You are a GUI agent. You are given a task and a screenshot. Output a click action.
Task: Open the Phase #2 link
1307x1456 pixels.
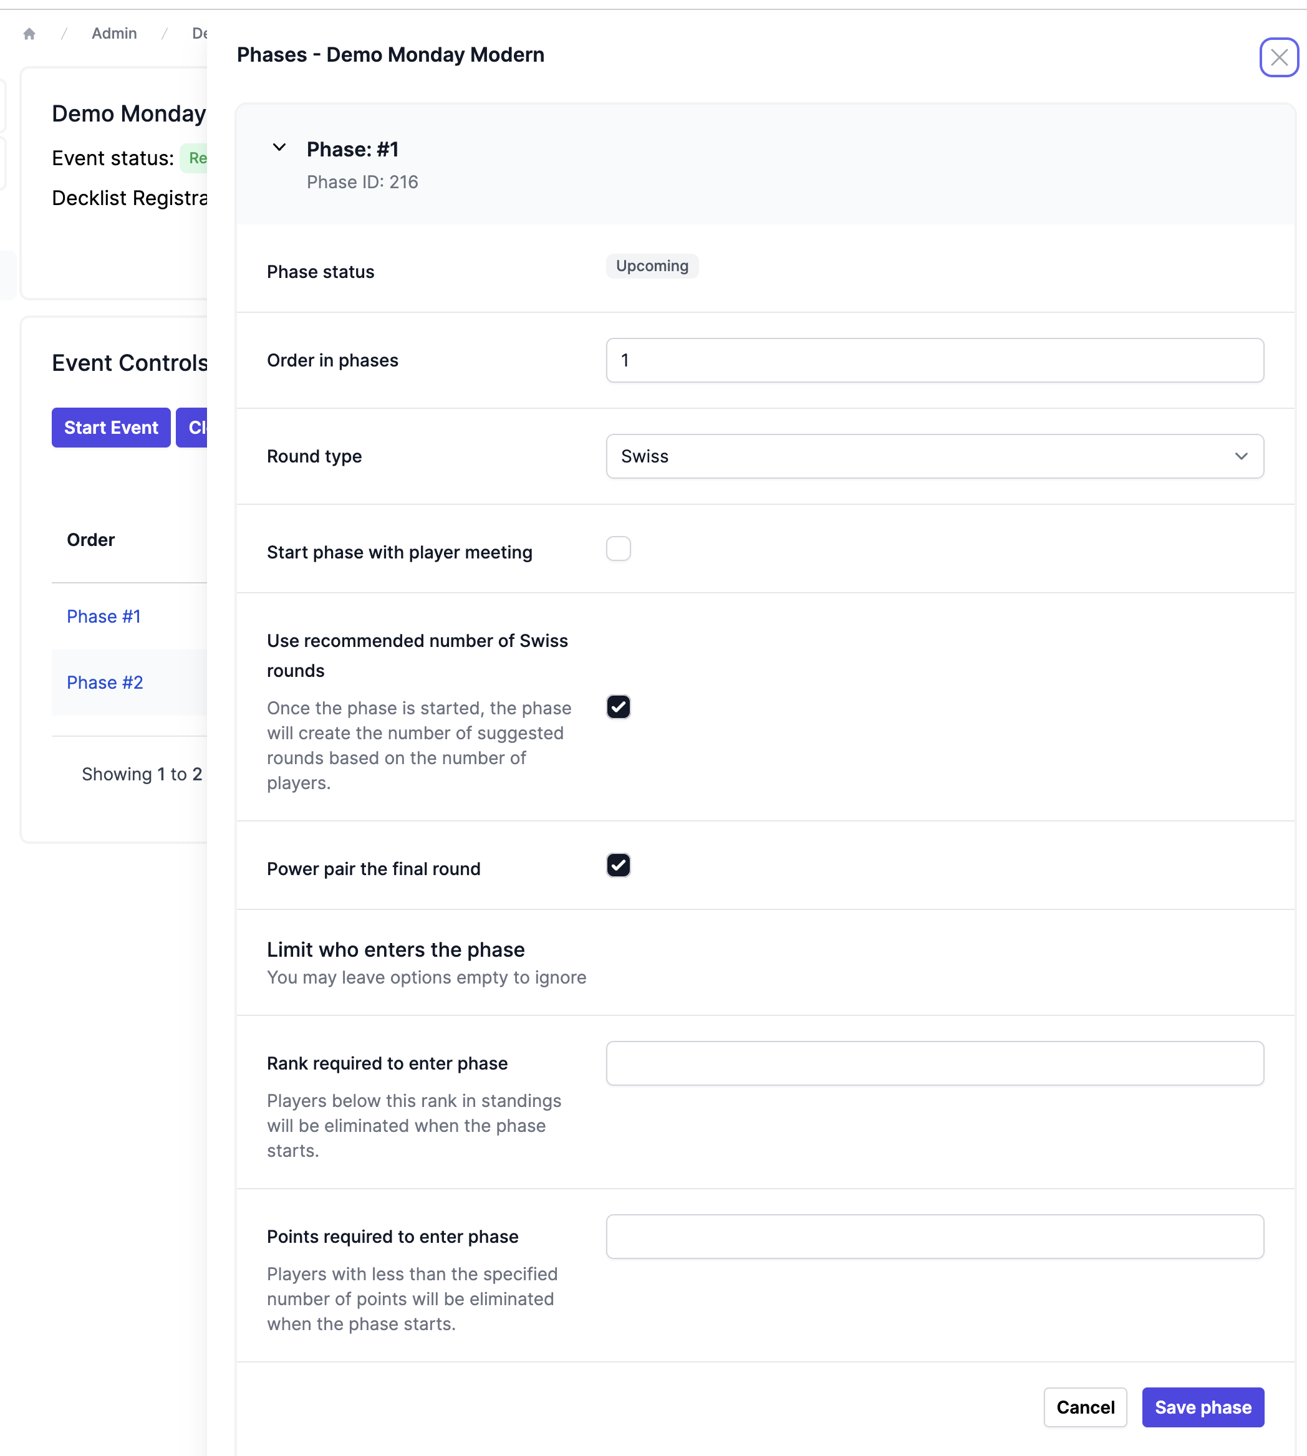[105, 682]
